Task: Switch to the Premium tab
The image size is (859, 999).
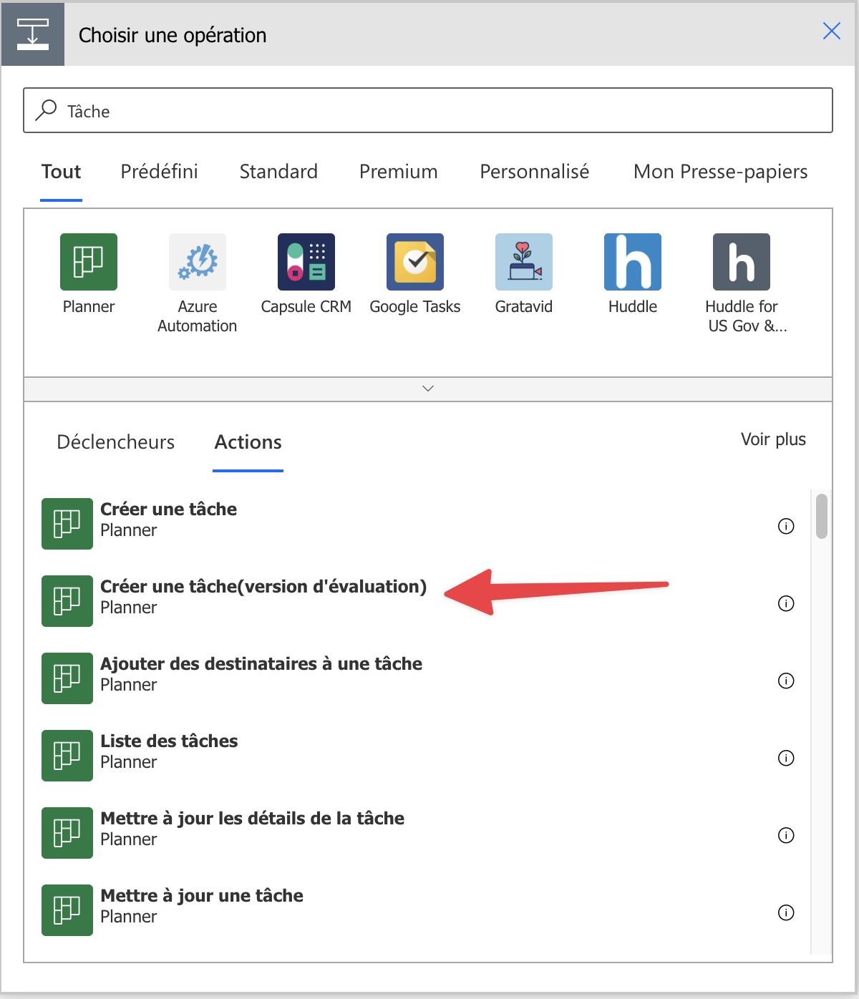Action: (x=398, y=172)
